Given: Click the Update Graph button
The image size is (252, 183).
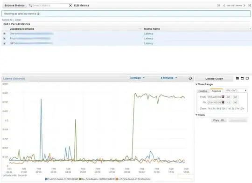Looking at the screenshot, I should [x=214, y=79].
